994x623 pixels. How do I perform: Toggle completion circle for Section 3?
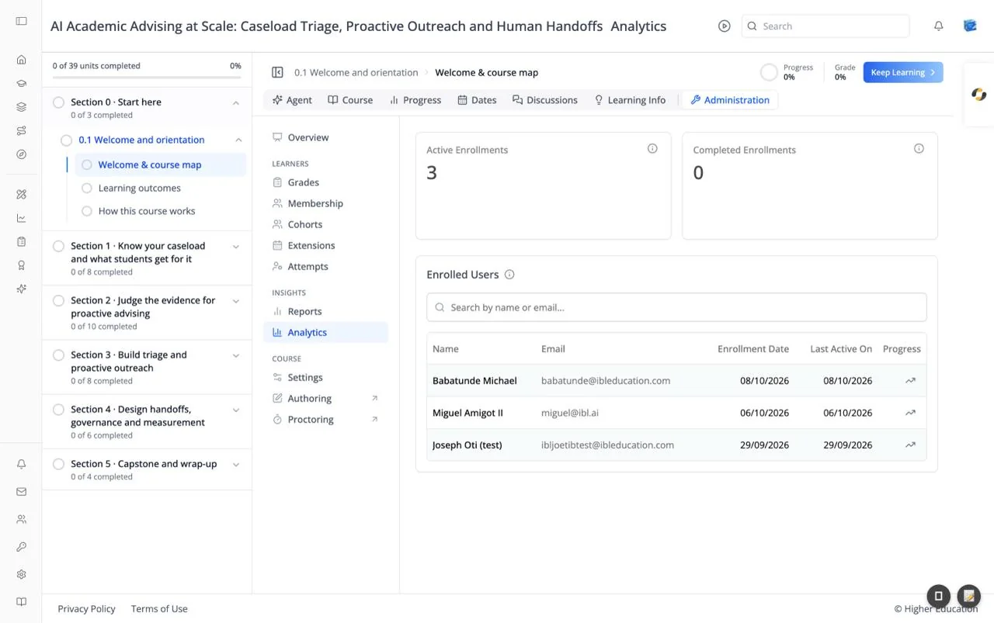click(58, 355)
